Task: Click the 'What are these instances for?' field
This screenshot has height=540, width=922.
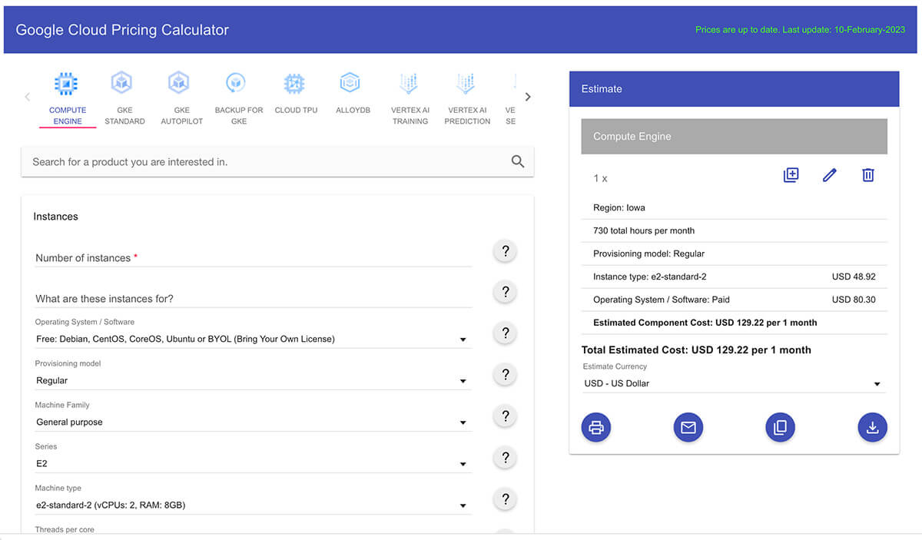Action: [x=254, y=299]
